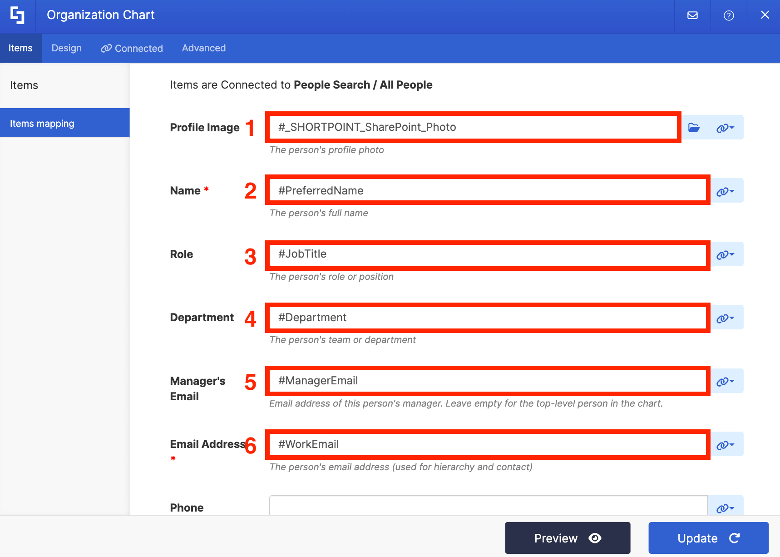Viewport: 780px width, 557px height.
Task: Edit the Department input field
Action: (x=488, y=317)
